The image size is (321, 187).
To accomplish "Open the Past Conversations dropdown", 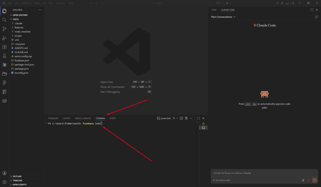I will tap(223, 17).
